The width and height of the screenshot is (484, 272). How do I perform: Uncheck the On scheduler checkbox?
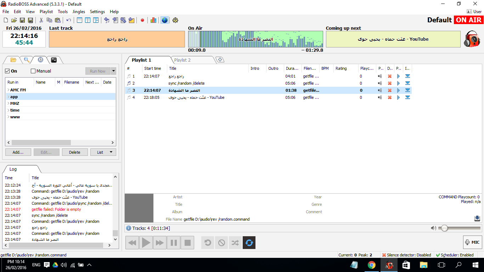click(x=7, y=71)
